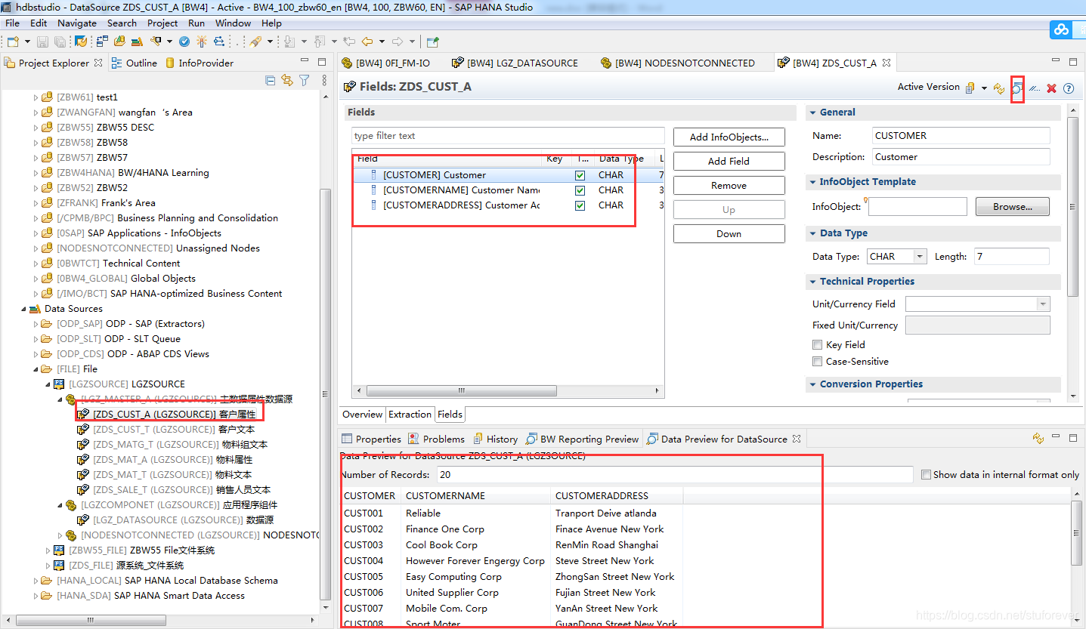Image resolution: width=1086 pixels, height=629 pixels.
Task: Click the red X delete icon in editor header
Action: click(1051, 88)
